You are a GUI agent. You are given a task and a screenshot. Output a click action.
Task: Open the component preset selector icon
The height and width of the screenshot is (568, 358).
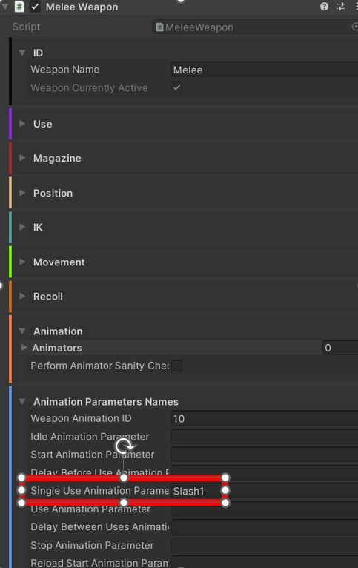click(341, 7)
